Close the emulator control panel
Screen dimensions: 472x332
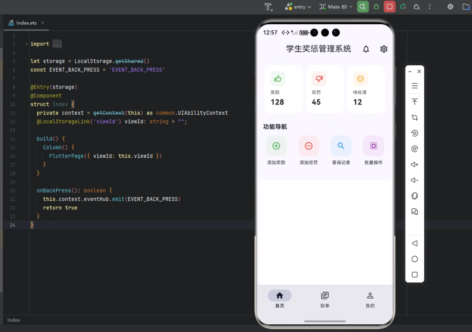point(419,71)
